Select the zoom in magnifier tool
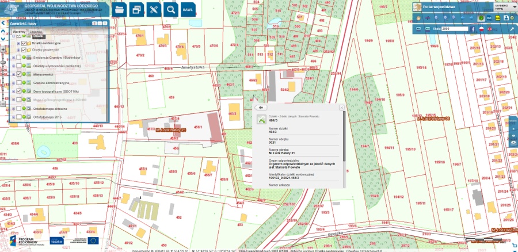518x252 pixels. [436, 18]
